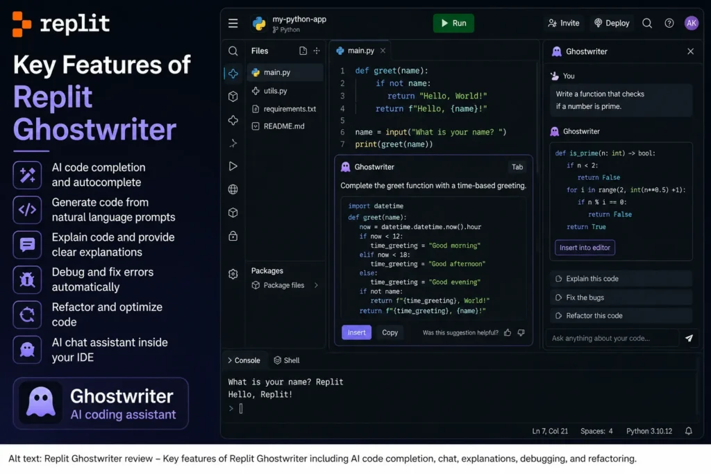Click the Files panel heading

pos(260,51)
